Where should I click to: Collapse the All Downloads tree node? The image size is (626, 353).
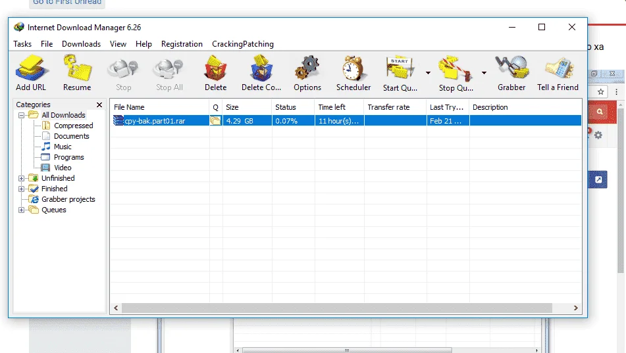click(22, 115)
